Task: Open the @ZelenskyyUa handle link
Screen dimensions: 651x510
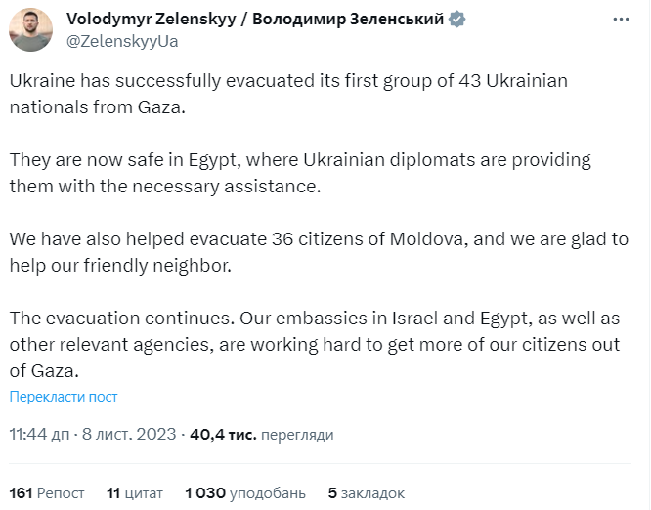Action: pyautogui.click(x=122, y=41)
